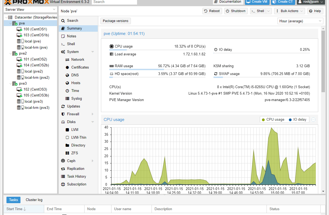This screenshot has width=329, height=215.
Task: Open Task History page
Action: (78, 177)
